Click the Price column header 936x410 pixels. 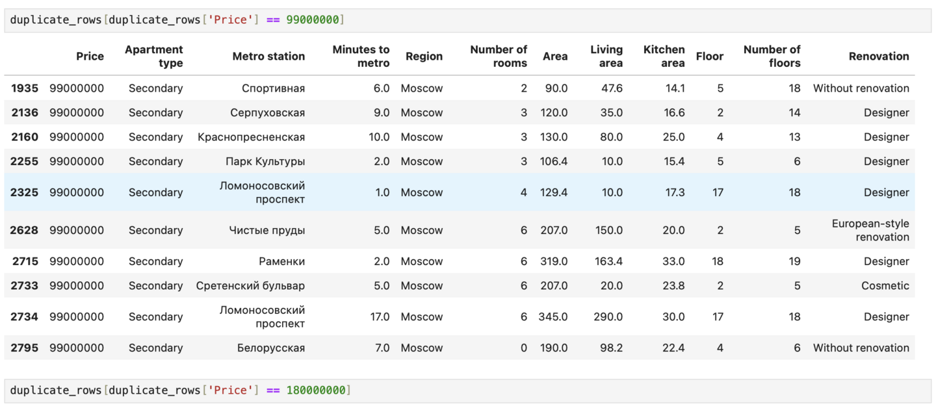coord(90,57)
